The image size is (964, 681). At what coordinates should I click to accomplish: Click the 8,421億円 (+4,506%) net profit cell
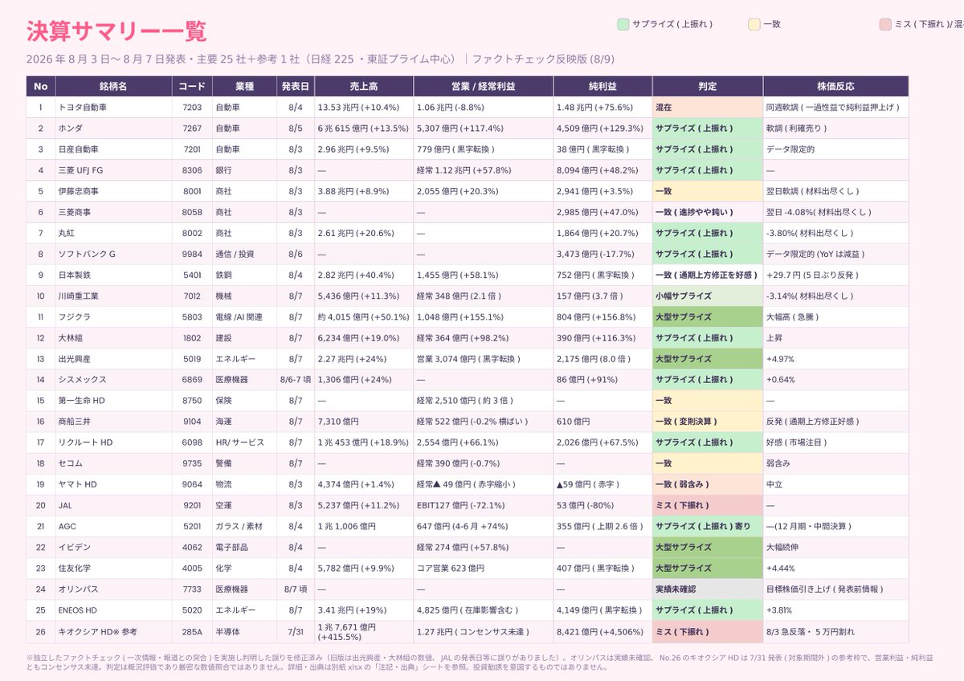tap(602, 631)
